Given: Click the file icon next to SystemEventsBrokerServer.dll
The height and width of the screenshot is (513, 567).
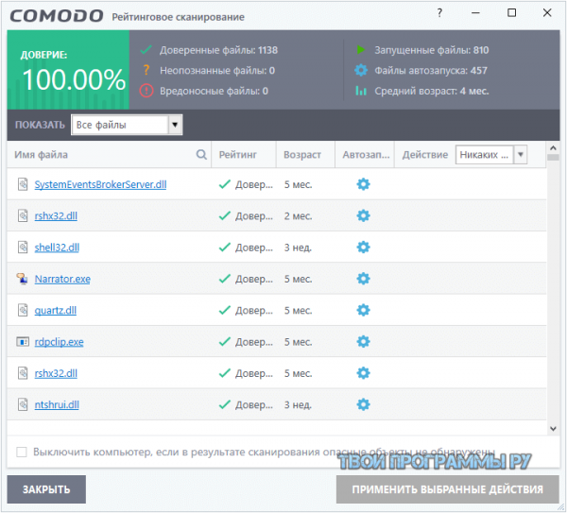Looking at the screenshot, I should [x=23, y=184].
